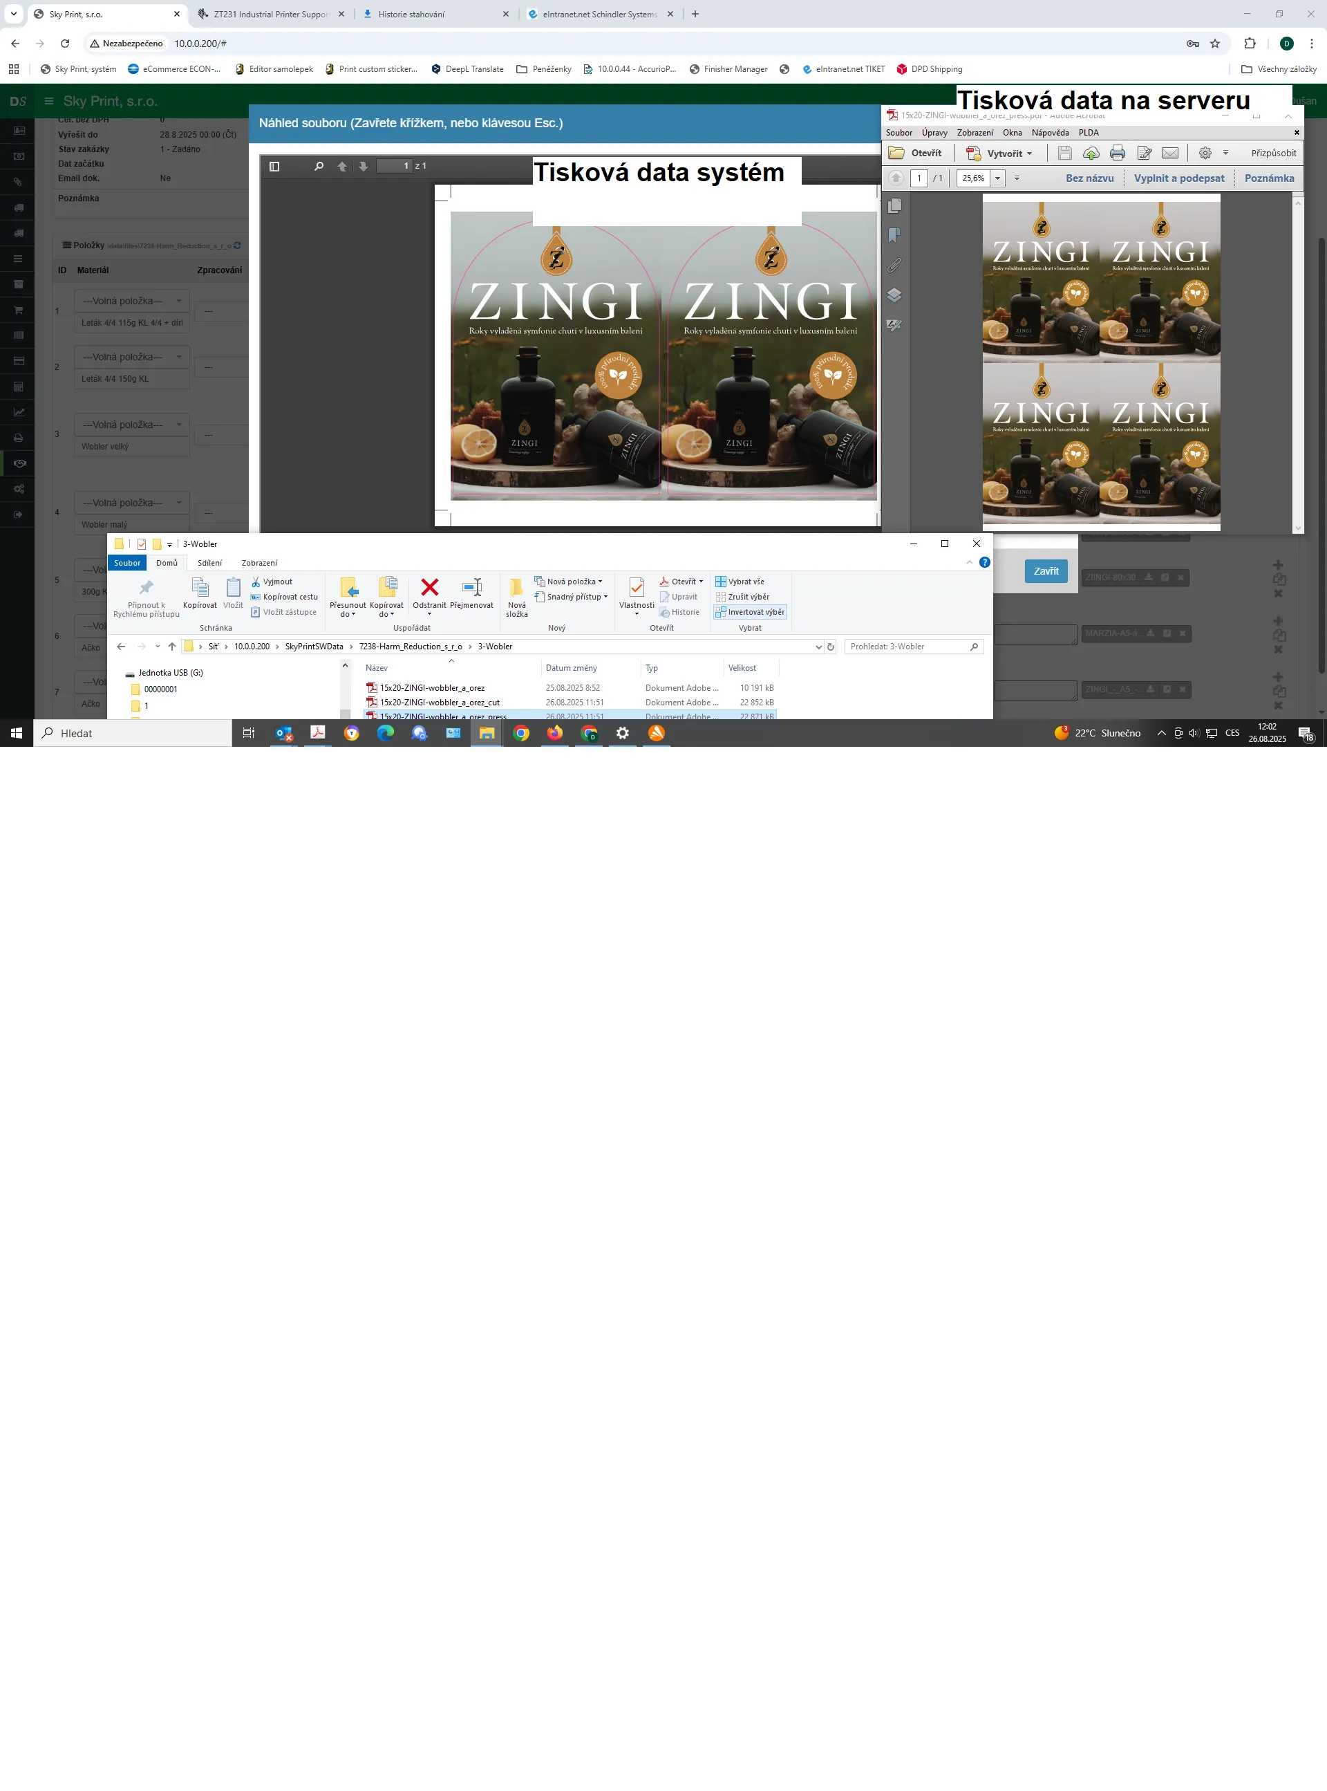Open the Acrobat layers panel

coord(894,295)
